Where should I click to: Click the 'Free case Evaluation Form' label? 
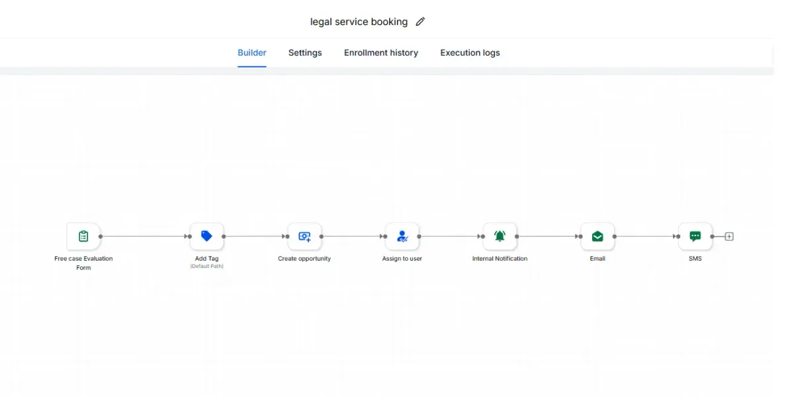[x=83, y=263]
